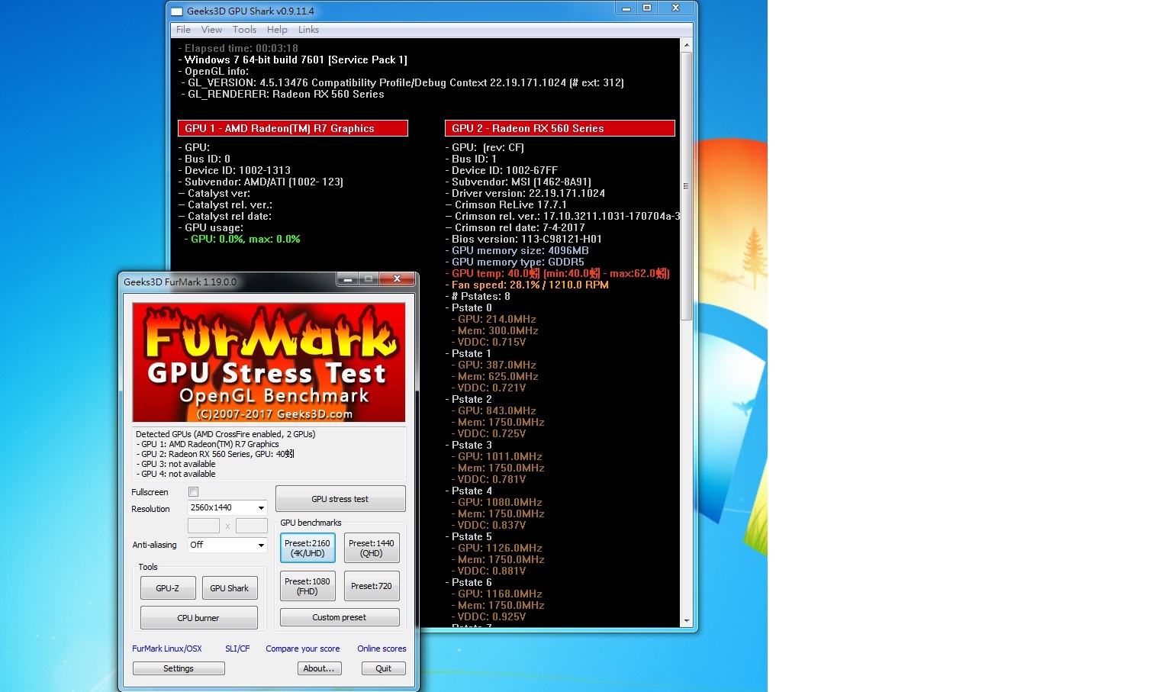1172x692 pixels.
Task: Quit FurMark with the Quit button
Action: 384,668
